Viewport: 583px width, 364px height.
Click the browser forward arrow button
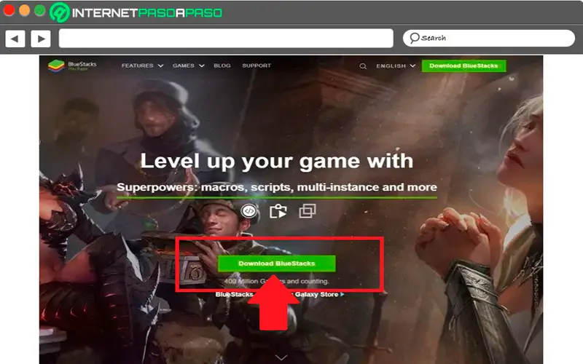41,39
